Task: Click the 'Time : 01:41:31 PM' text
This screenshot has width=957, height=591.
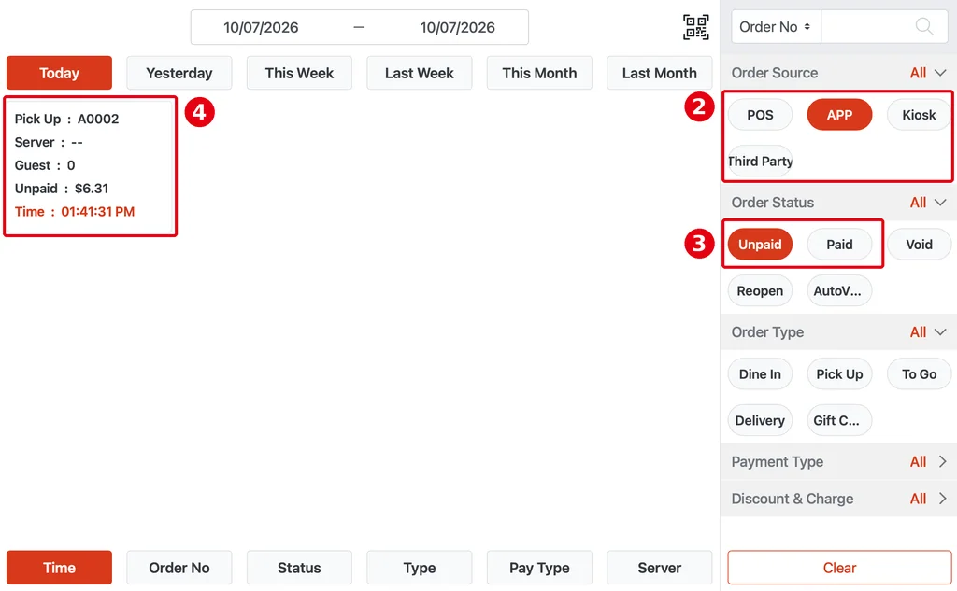Action: (x=75, y=212)
